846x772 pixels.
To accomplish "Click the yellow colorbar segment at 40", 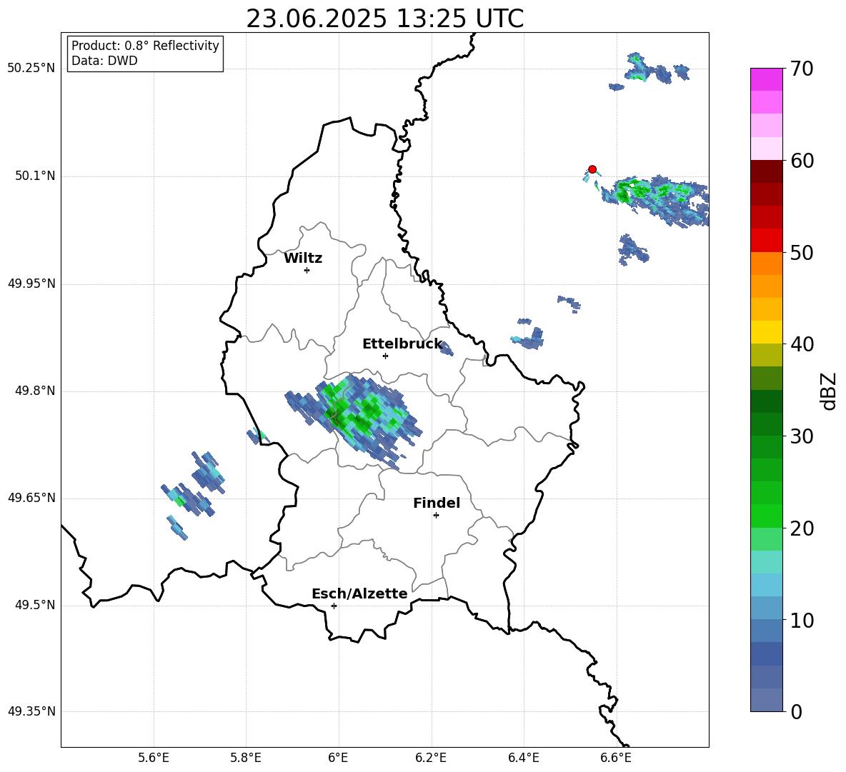I will [x=767, y=332].
